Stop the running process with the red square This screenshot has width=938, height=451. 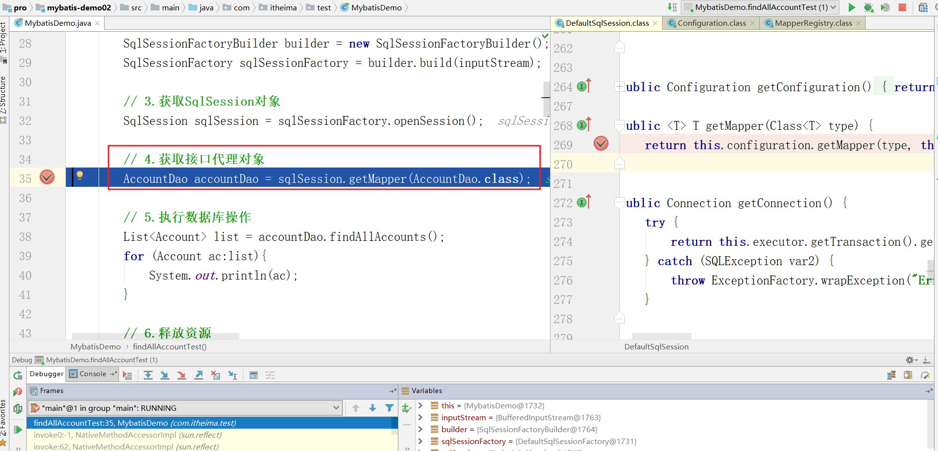902,7
